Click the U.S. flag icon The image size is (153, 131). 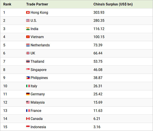coord(28,21)
